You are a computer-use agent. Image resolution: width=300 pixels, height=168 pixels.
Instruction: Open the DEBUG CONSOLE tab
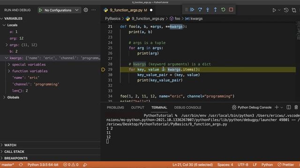(187, 107)
